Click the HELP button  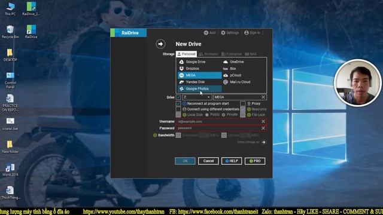pyautogui.click(x=232, y=161)
